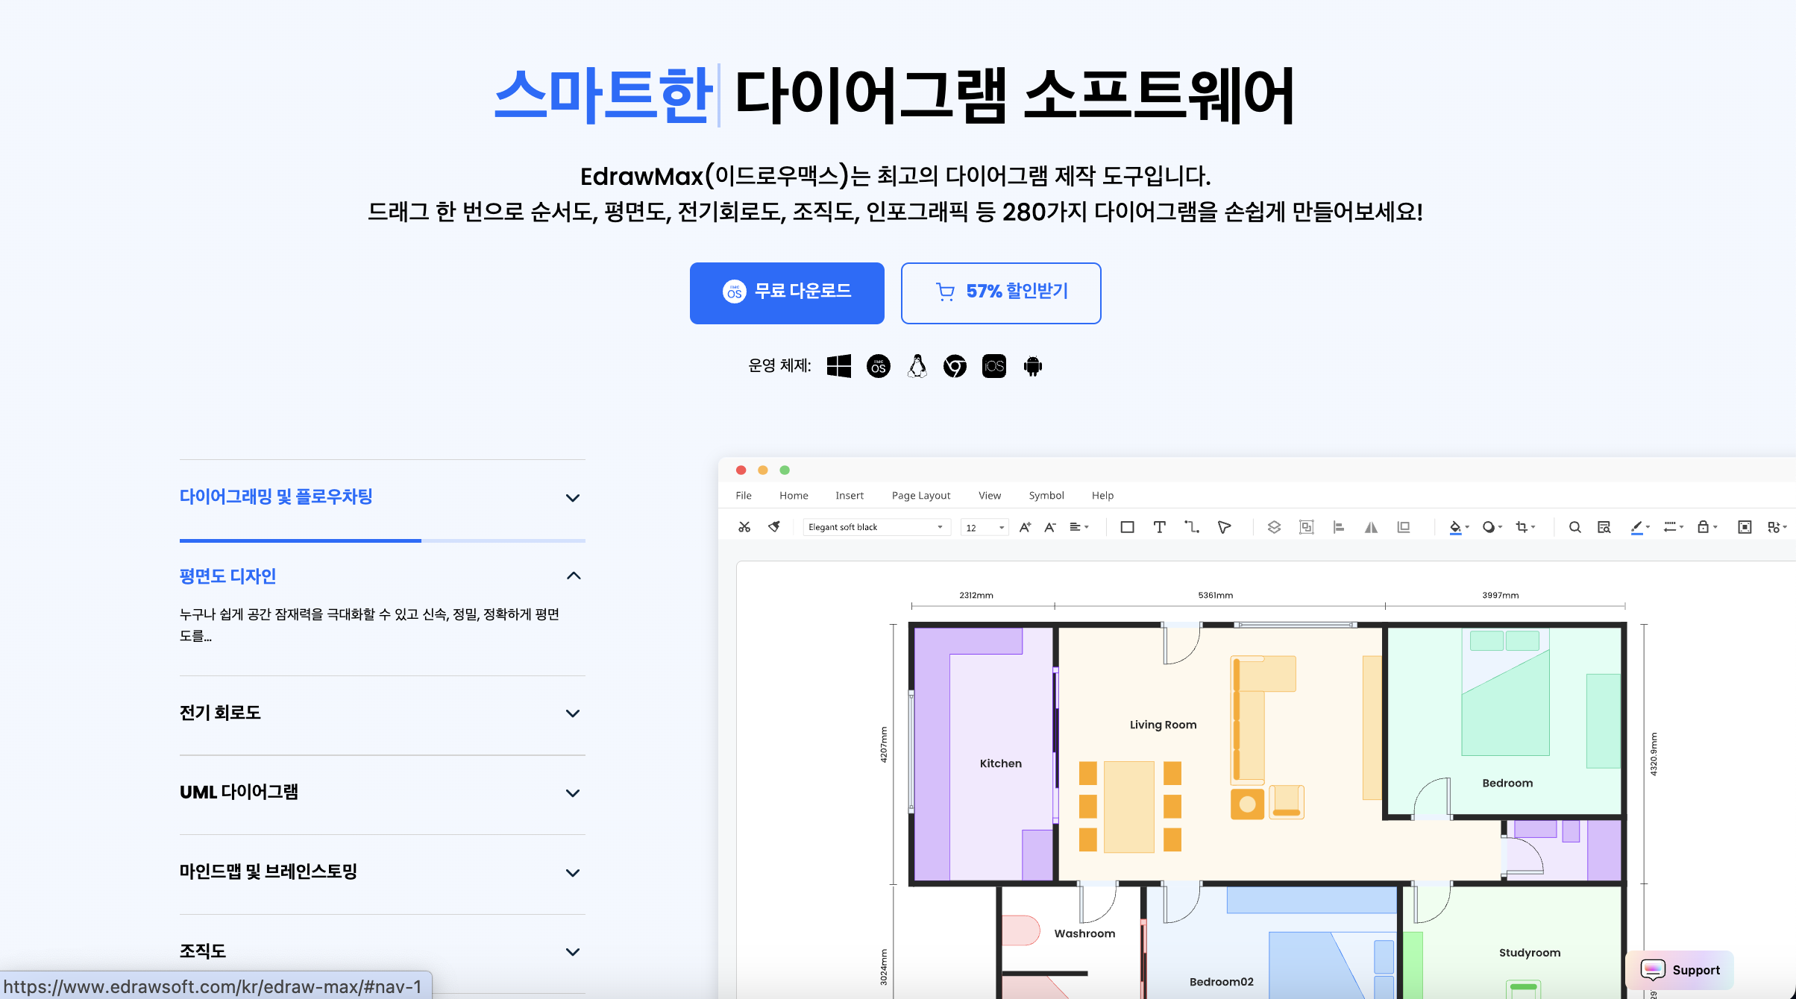Open the shape replace dropdown at toolbar end
The height and width of the screenshot is (999, 1796).
tap(1777, 527)
